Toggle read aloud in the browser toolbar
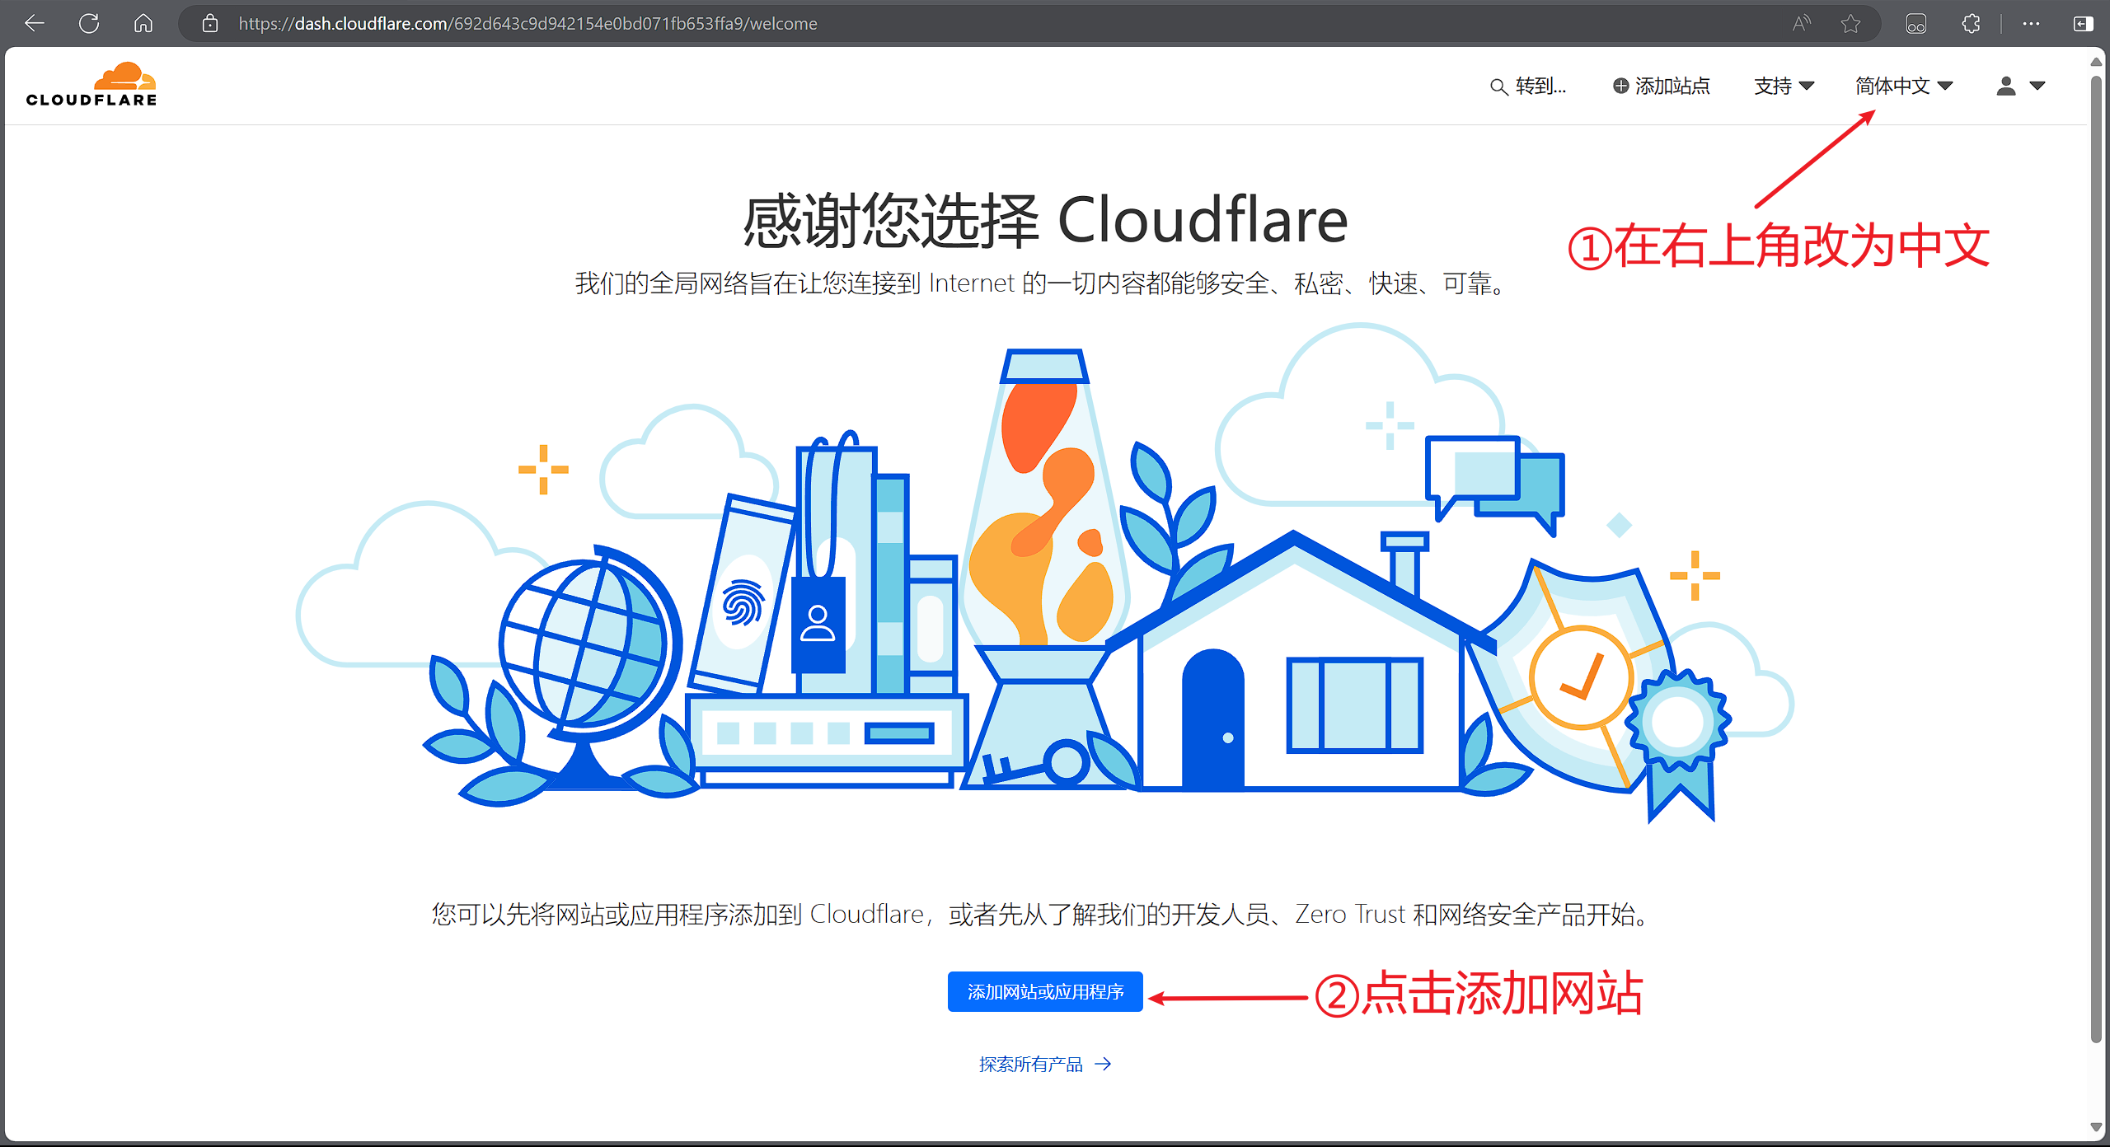The height and width of the screenshot is (1147, 2110). tap(1801, 23)
